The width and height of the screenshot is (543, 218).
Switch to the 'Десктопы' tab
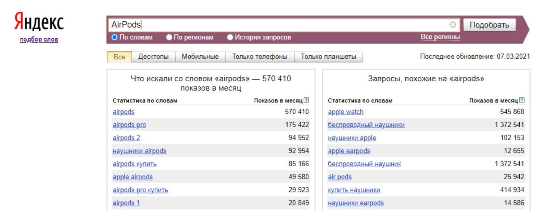pyautogui.click(x=153, y=57)
